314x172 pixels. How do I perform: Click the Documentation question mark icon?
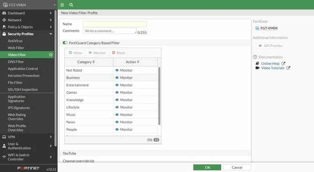[255, 57]
